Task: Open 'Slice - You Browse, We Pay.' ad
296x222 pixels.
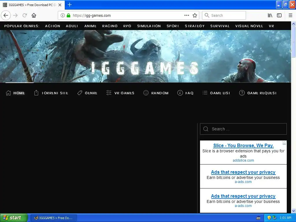Action: [243, 146]
